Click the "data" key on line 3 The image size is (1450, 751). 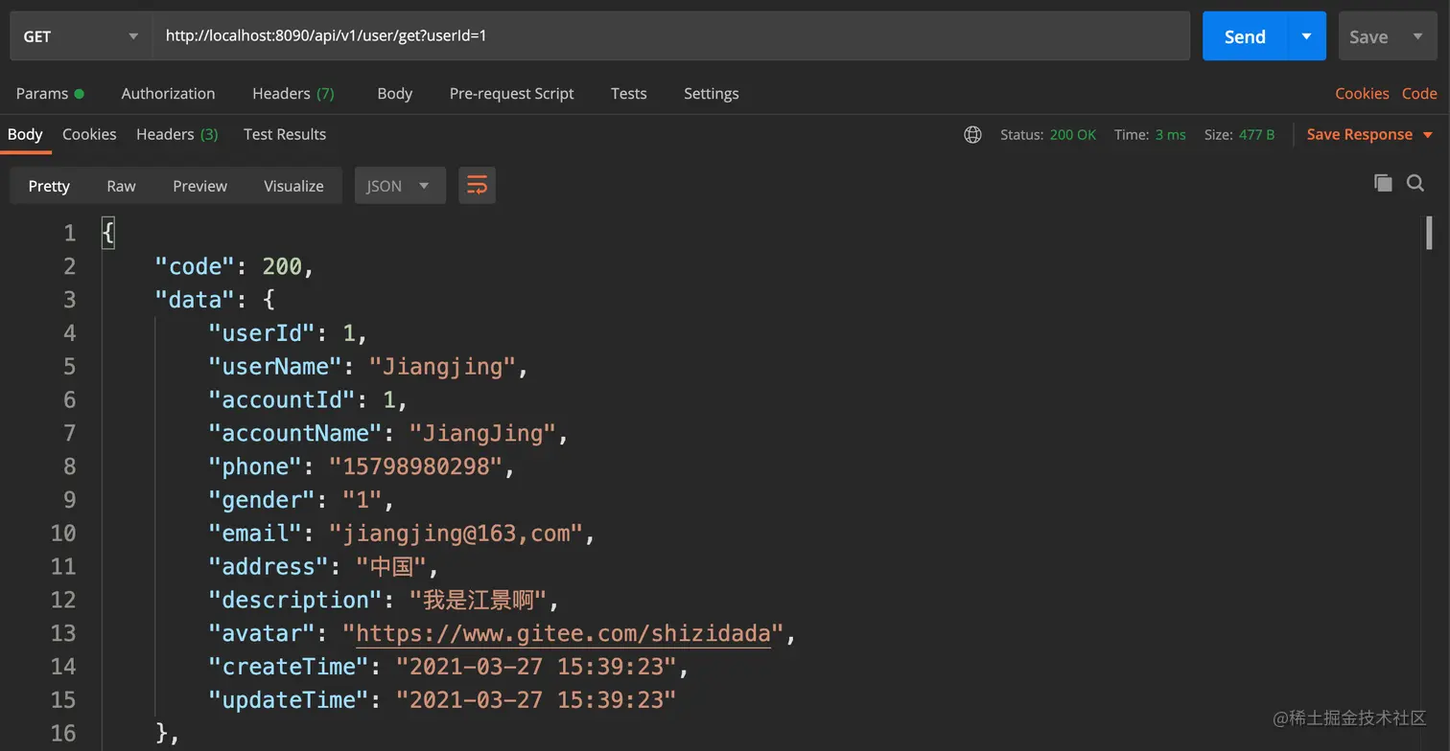[195, 300]
